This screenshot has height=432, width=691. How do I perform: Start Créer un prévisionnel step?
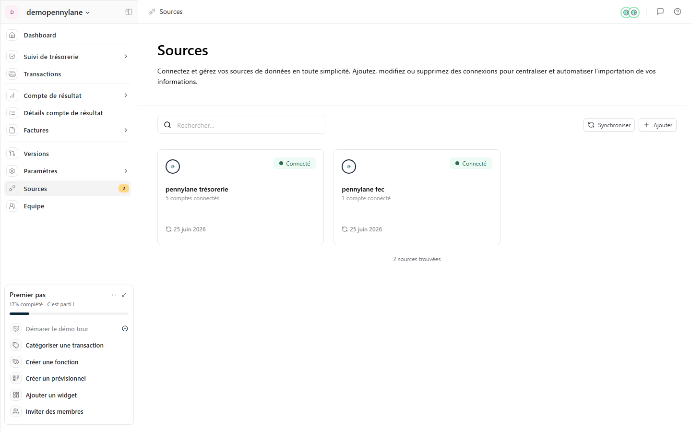pos(69,378)
